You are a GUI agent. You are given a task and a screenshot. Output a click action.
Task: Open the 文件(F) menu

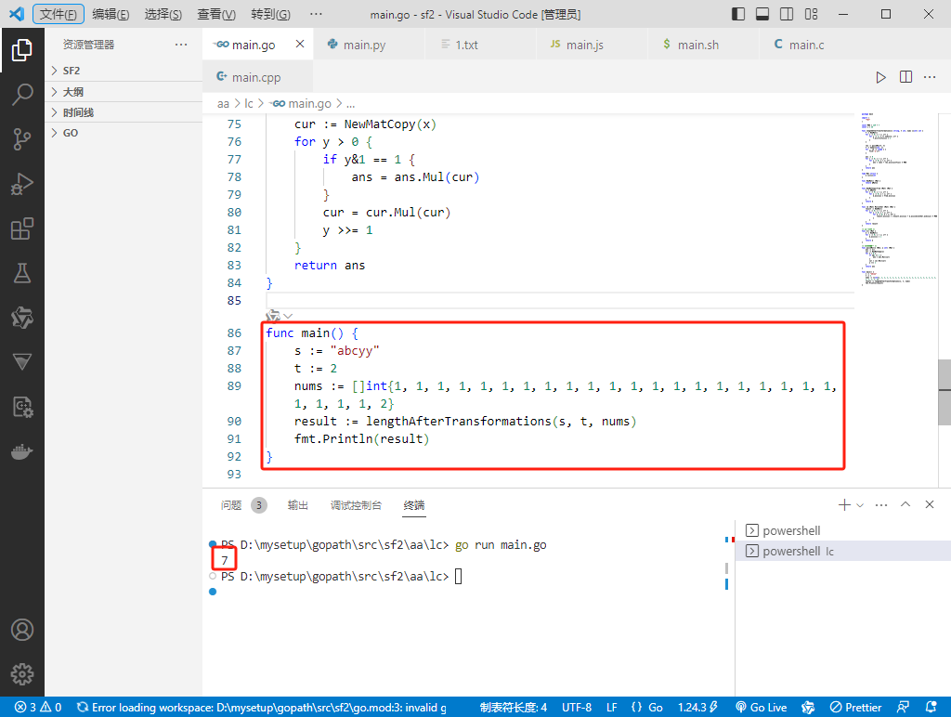[59, 14]
